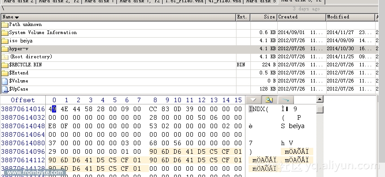Screen dimensions: 385x177
Task: Click the folder icon beside Path unknown
Action: [4, 25]
